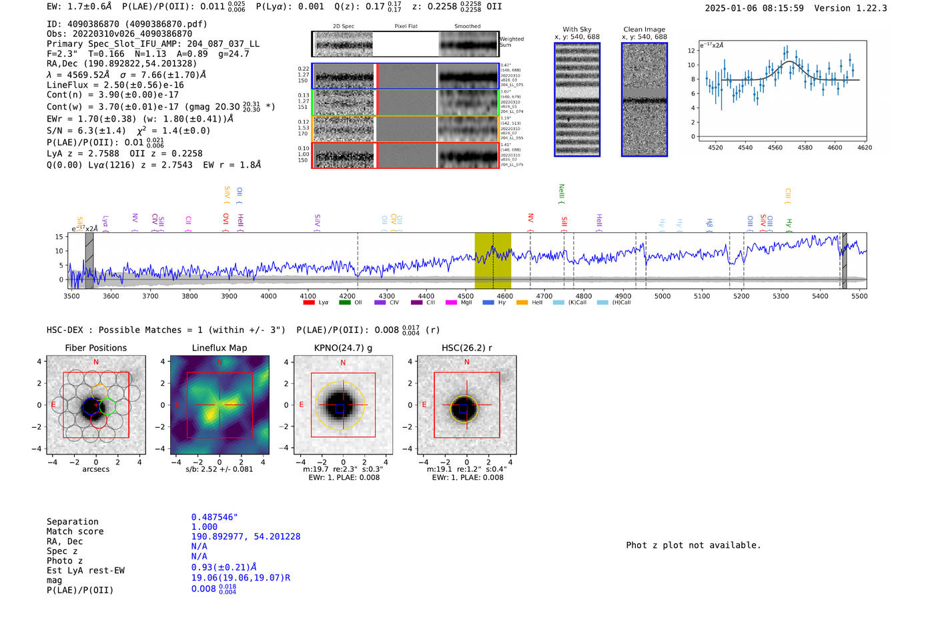Click the Obs: 20220310v026_4090386870 line

click(119, 33)
